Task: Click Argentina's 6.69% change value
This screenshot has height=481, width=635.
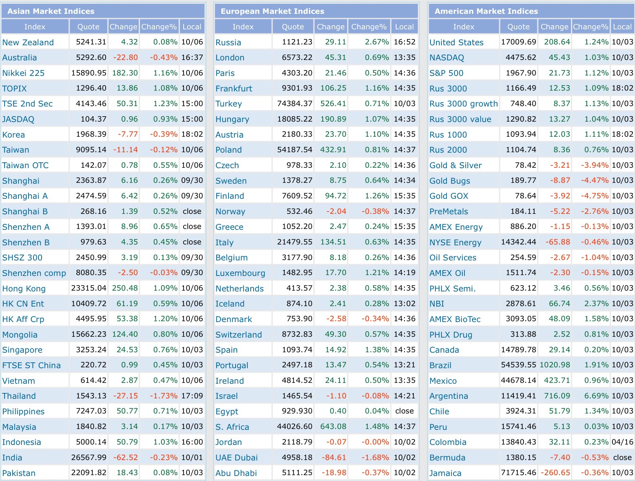Action: 596,395
